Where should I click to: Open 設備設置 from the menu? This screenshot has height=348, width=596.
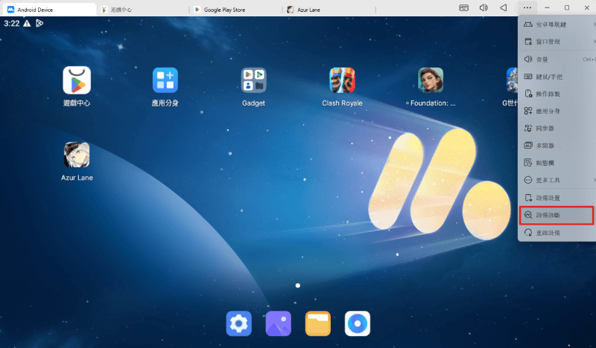tap(557, 198)
